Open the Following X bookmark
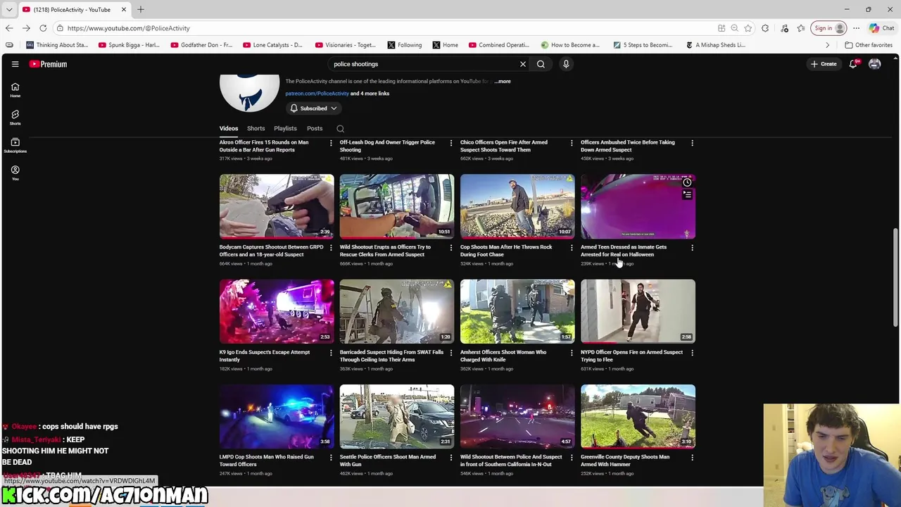901x507 pixels. point(405,45)
